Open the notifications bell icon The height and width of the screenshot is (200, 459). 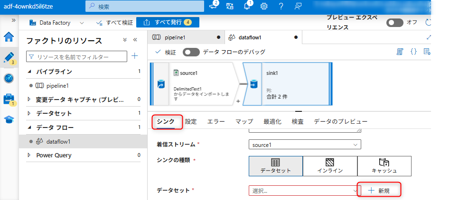click(247, 6)
